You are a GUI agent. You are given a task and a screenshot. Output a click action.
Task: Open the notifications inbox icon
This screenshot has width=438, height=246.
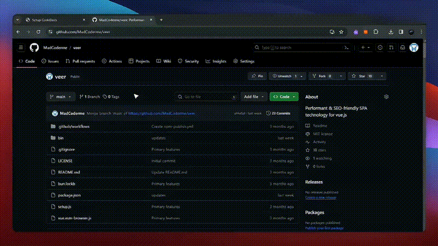402,48
